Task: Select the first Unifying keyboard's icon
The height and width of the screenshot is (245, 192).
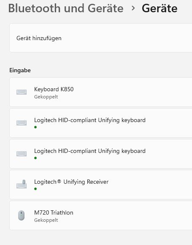Action: click(x=22, y=123)
